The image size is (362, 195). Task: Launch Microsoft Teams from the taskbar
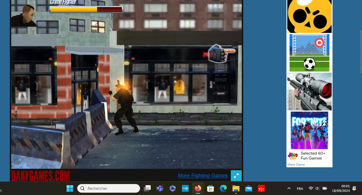[x=160, y=189]
